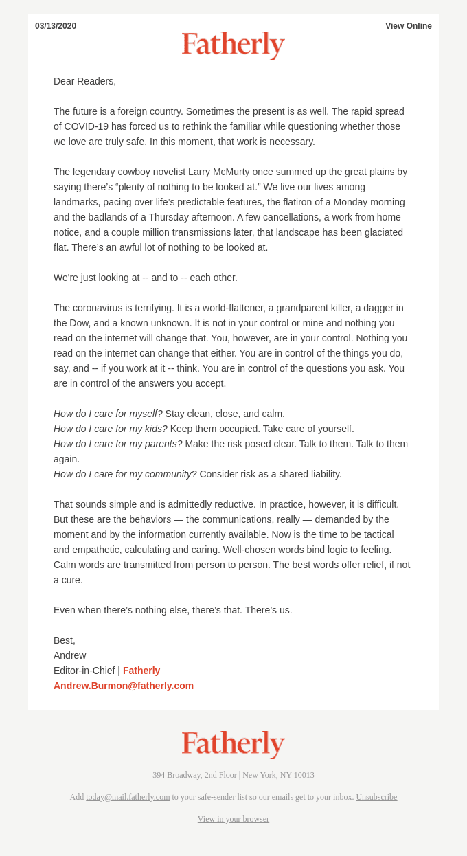The height and width of the screenshot is (856, 467).
Task: Open View in your browser link
Action: (233, 819)
